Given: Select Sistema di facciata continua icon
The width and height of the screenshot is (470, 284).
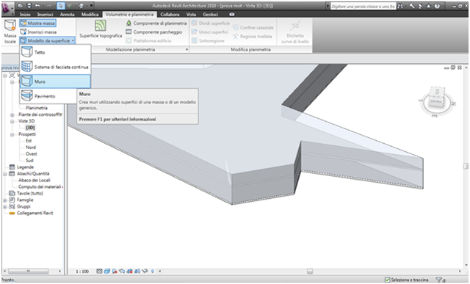Looking at the screenshot, I should tap(26, 67).
